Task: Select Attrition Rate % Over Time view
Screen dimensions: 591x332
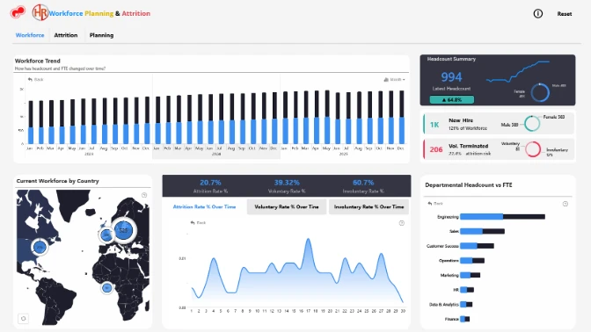Action: click(x=204, y=206)
